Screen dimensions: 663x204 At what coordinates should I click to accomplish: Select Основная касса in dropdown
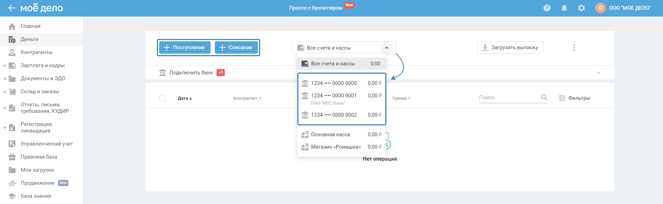(x=342, y=135)
